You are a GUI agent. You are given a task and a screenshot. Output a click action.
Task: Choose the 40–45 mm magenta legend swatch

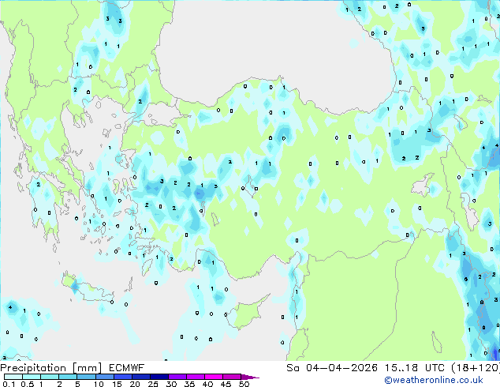click(214, 377)
